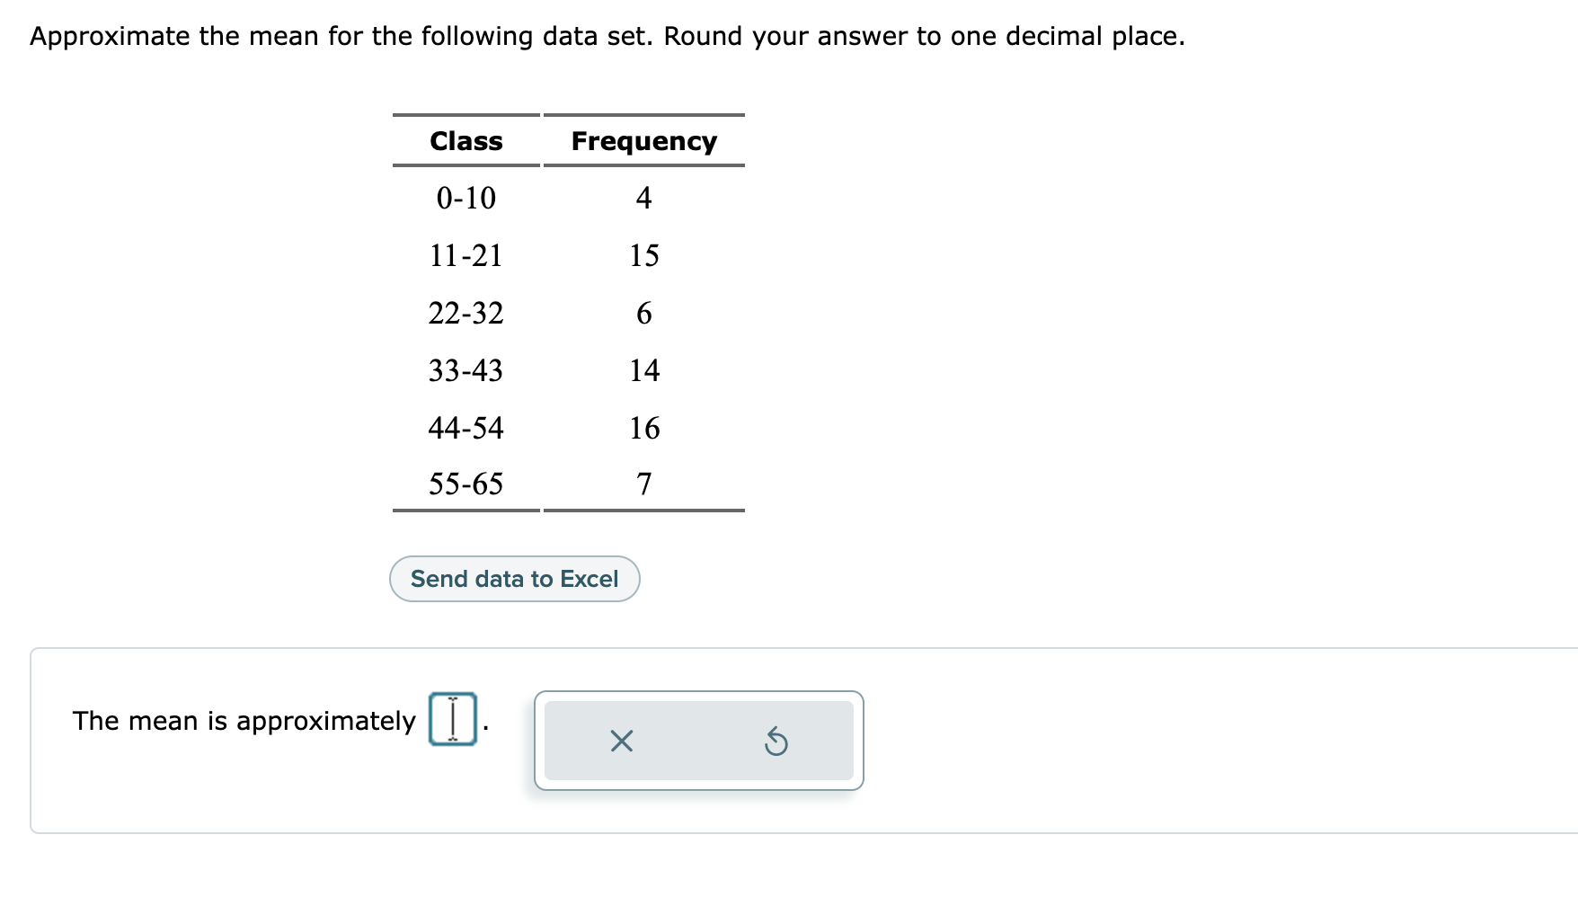This screenshot has width=1578, height=897.
Task: Click the gray toolbar containing answer controls
Action: tap(699, 742)
